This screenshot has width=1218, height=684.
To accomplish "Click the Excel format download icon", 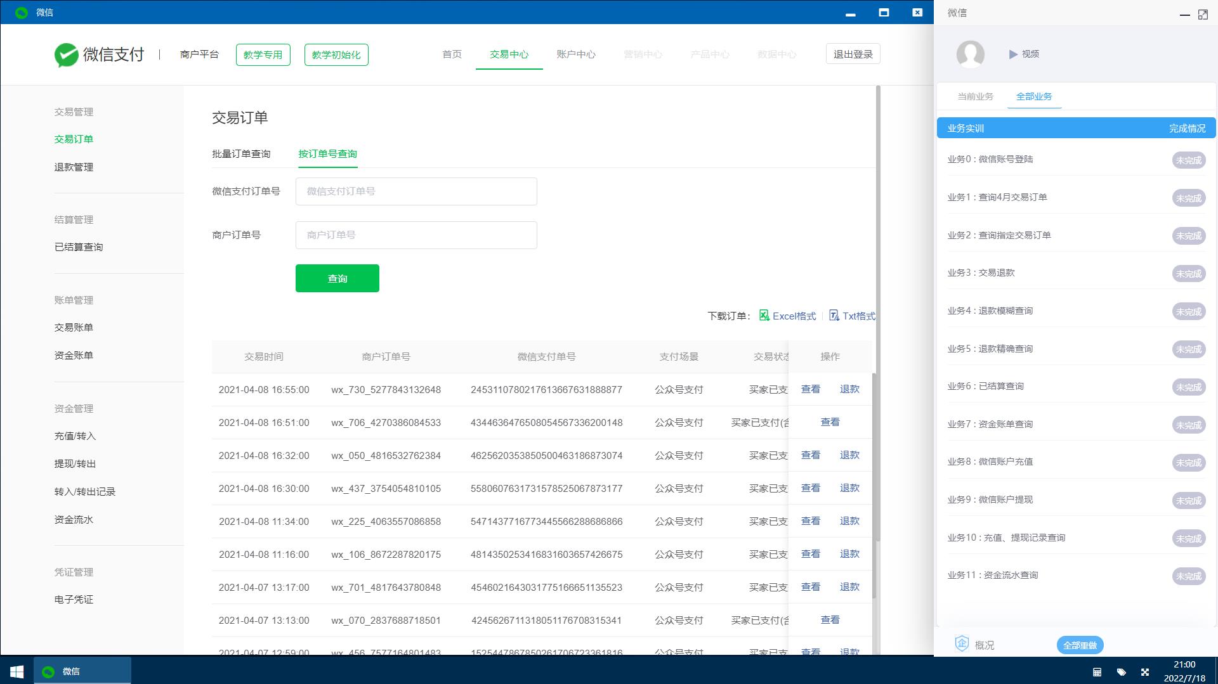I will click(x=764, y=316).
